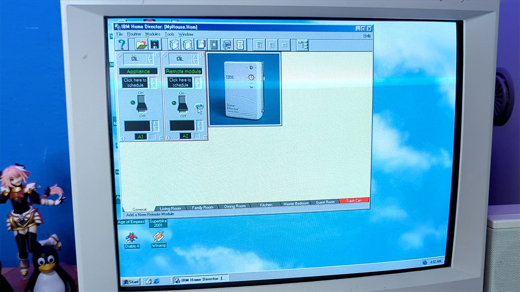
Task: Switch to the Dining Room tab
Action: (x=235, y=206)
